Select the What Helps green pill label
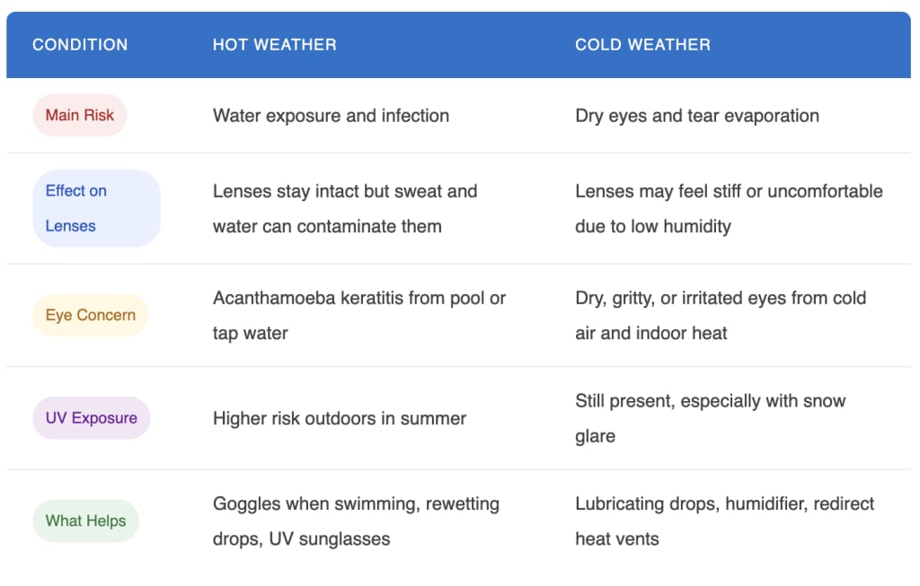Viewport: 920px width, 586px height. pyautogui.click(x=85, y=521)
